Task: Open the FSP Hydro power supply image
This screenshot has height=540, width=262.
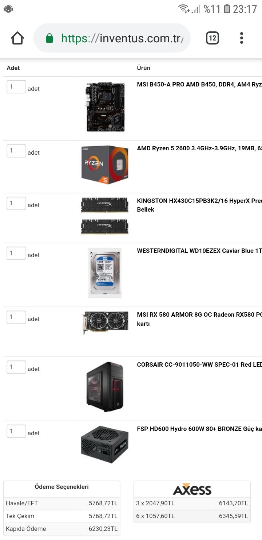Action: coord(105,444)
